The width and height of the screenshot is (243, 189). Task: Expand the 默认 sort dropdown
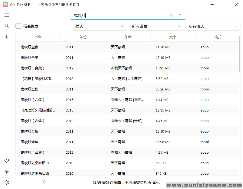click(x=99, y=26)
